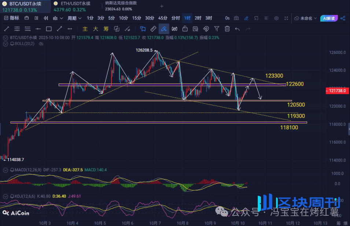Add a new tab with plus button
Viewport: 350px width, 226px height.
162,6
